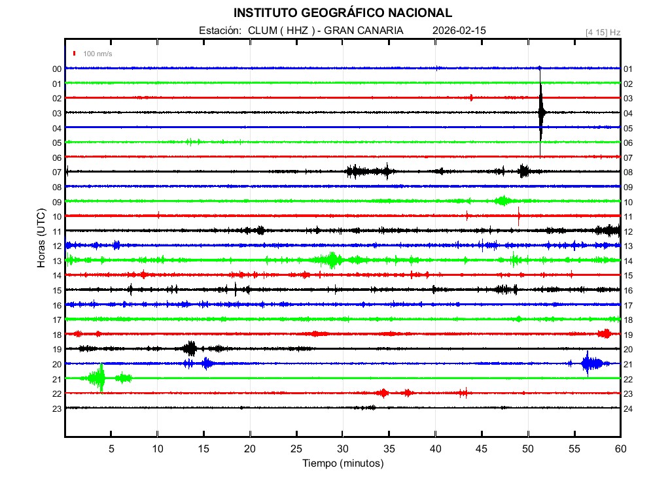This screenshot has height=502, width=670.
Task: Click hour label "24" on the right axis
Action: [627, 409]
